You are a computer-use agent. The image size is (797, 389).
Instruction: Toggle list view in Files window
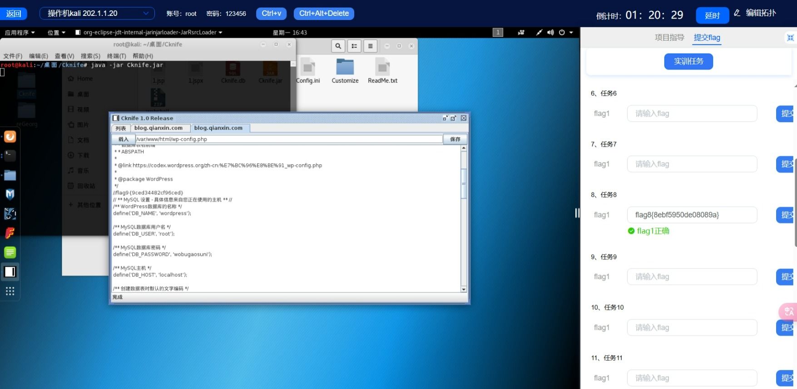tap(354, 46)
